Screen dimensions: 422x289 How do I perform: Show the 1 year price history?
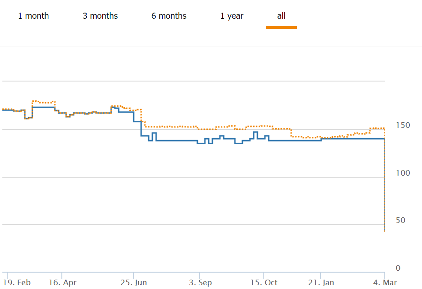[232, 16]
